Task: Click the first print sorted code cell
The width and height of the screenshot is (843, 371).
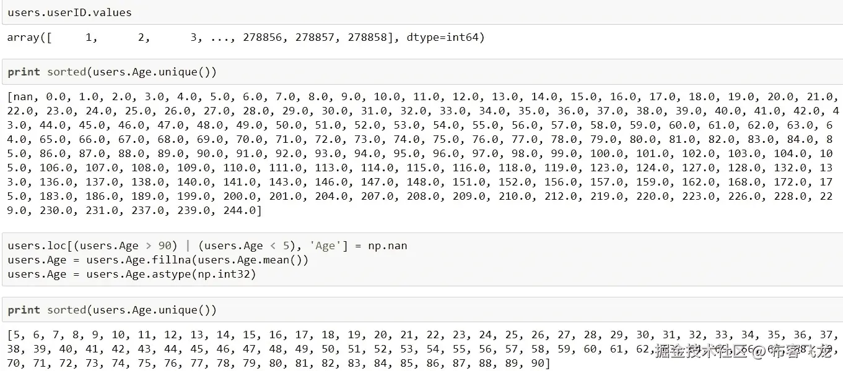Action: tap(112, 72)
